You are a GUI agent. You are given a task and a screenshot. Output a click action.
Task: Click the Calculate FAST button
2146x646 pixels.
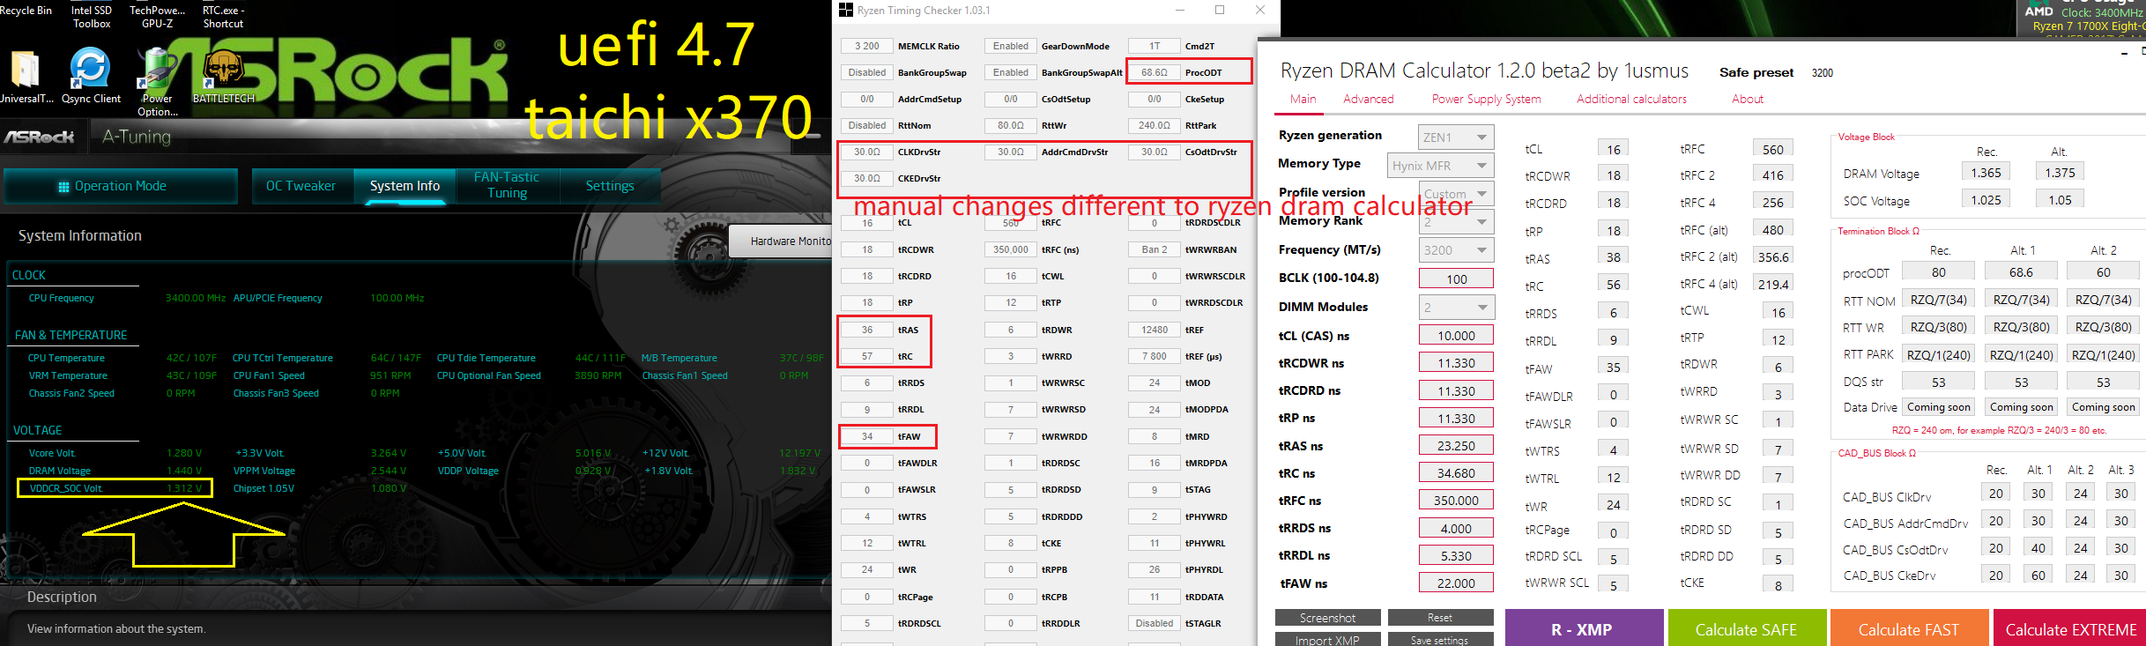[1909, 628]
